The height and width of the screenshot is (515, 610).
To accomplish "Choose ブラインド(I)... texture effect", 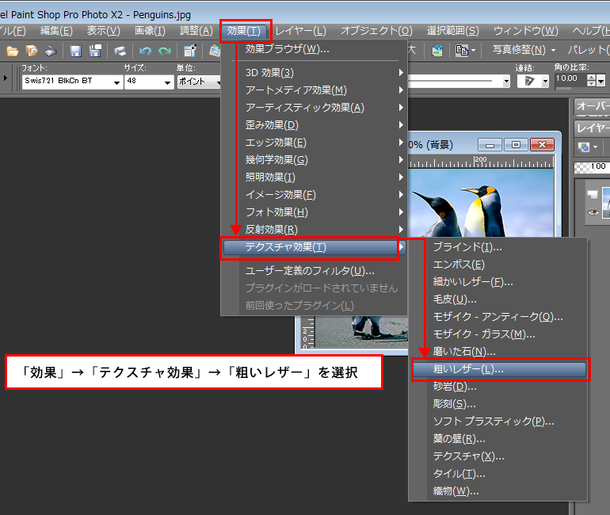I will coord(498,247).
